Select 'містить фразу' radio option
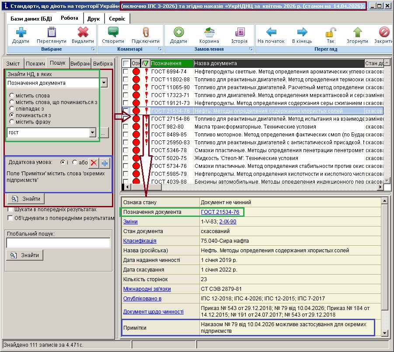This screenshot has height=352, width=394. 11,122
